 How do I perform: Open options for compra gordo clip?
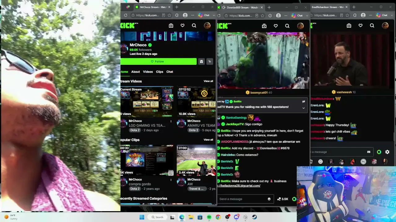pyautogui.click(x=171, y=180)
